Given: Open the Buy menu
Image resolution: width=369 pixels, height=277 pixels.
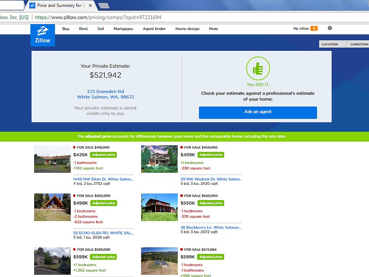Looking at the screenshot, I should [x=66, y=29].
